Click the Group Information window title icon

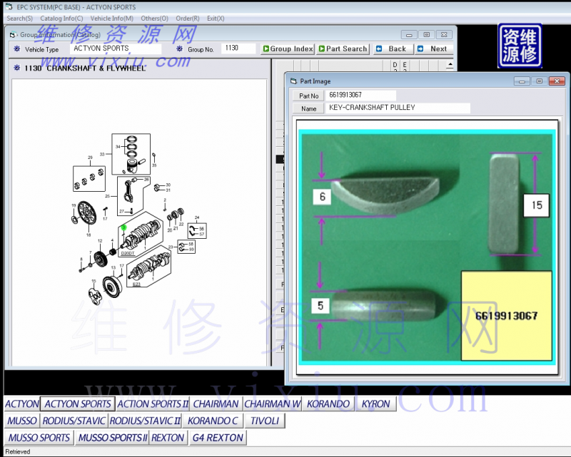click(x=13, y=35)
